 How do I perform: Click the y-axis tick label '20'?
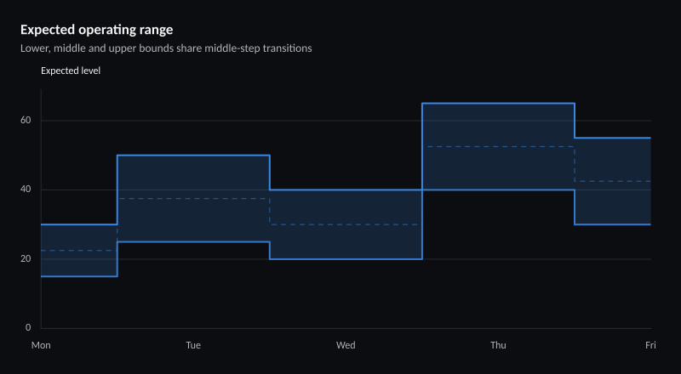26,258
